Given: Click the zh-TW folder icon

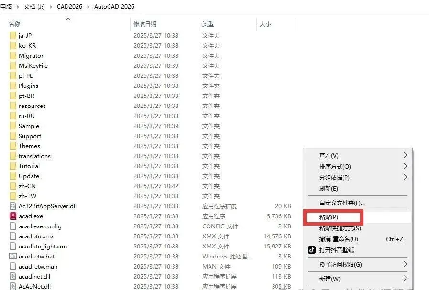Looking at the screenshot, I should click(13, 196).
